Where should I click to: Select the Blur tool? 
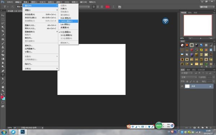point(3,63)
